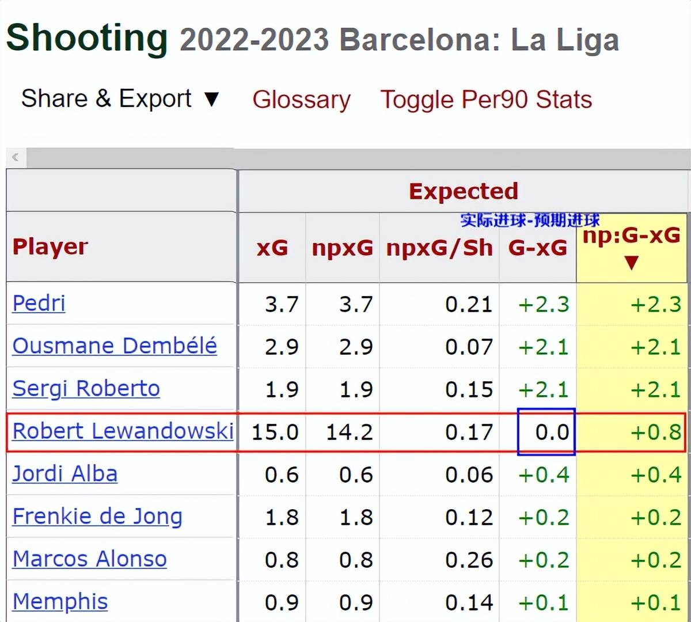Sort by the np:G-xG descending arrow
691x622 pixels.
pos(632,264)
